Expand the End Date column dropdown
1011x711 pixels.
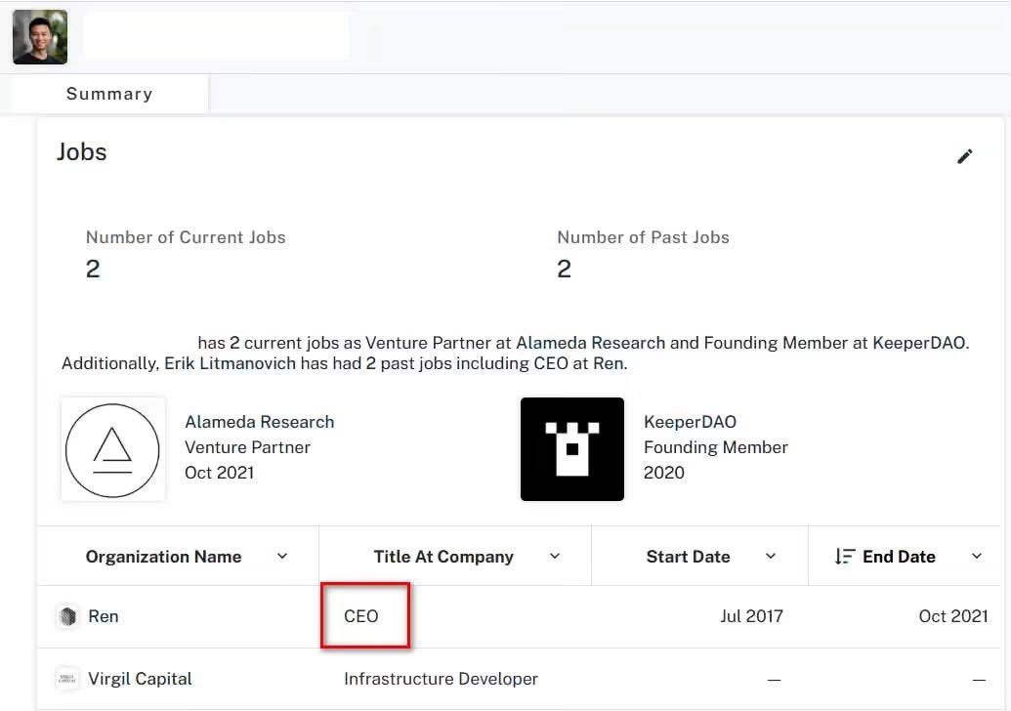pos(977,557)
